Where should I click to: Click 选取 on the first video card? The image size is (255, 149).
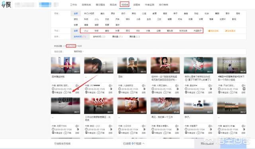pos(77,92)
